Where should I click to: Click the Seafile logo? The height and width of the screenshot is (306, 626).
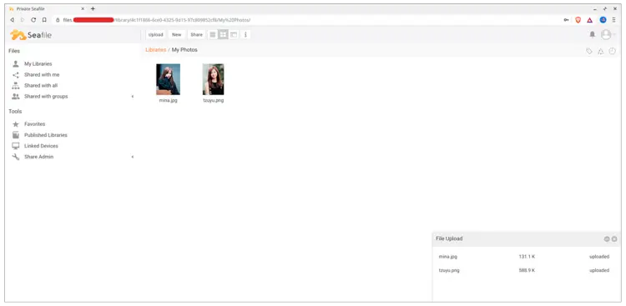click(x=31, y=35)
